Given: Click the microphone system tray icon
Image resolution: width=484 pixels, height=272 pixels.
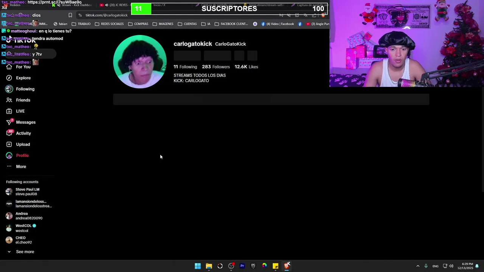Looking at the screenshot, I should tap(426, 266).
